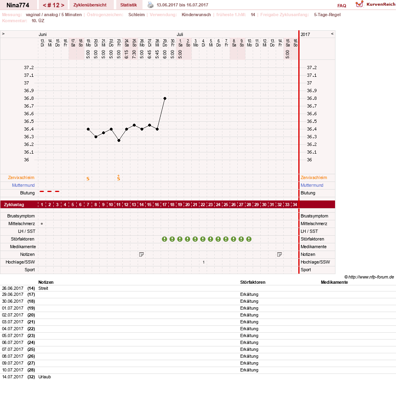The width and height of the screenshot is (396, 403).
Task: Click the red bleeding mark on day 2
Action: (x=50, y=192)
